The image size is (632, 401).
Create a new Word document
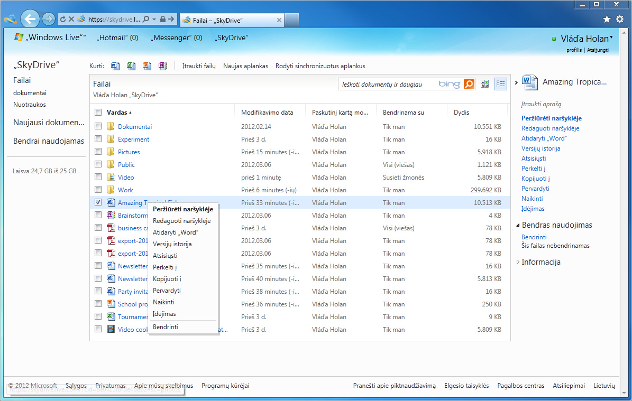115,66
